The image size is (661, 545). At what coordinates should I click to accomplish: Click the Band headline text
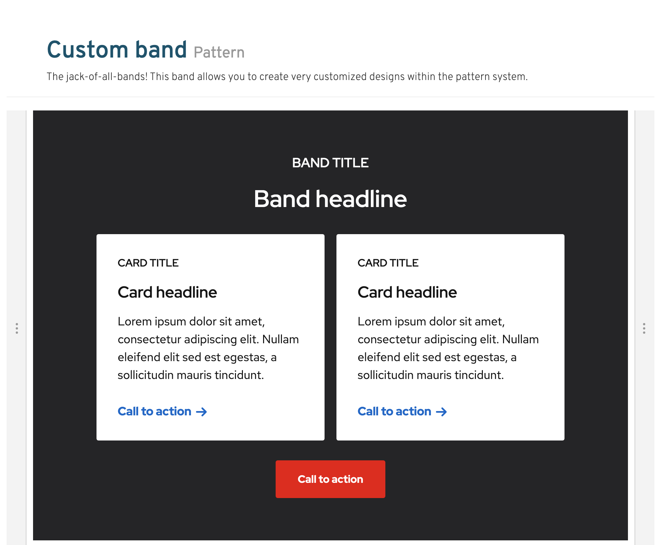[x=330, y=199]
